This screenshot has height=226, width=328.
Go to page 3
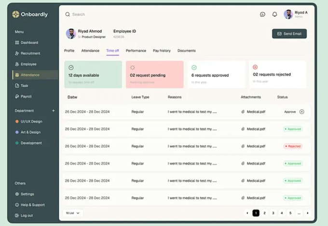[x=273, y=213]
